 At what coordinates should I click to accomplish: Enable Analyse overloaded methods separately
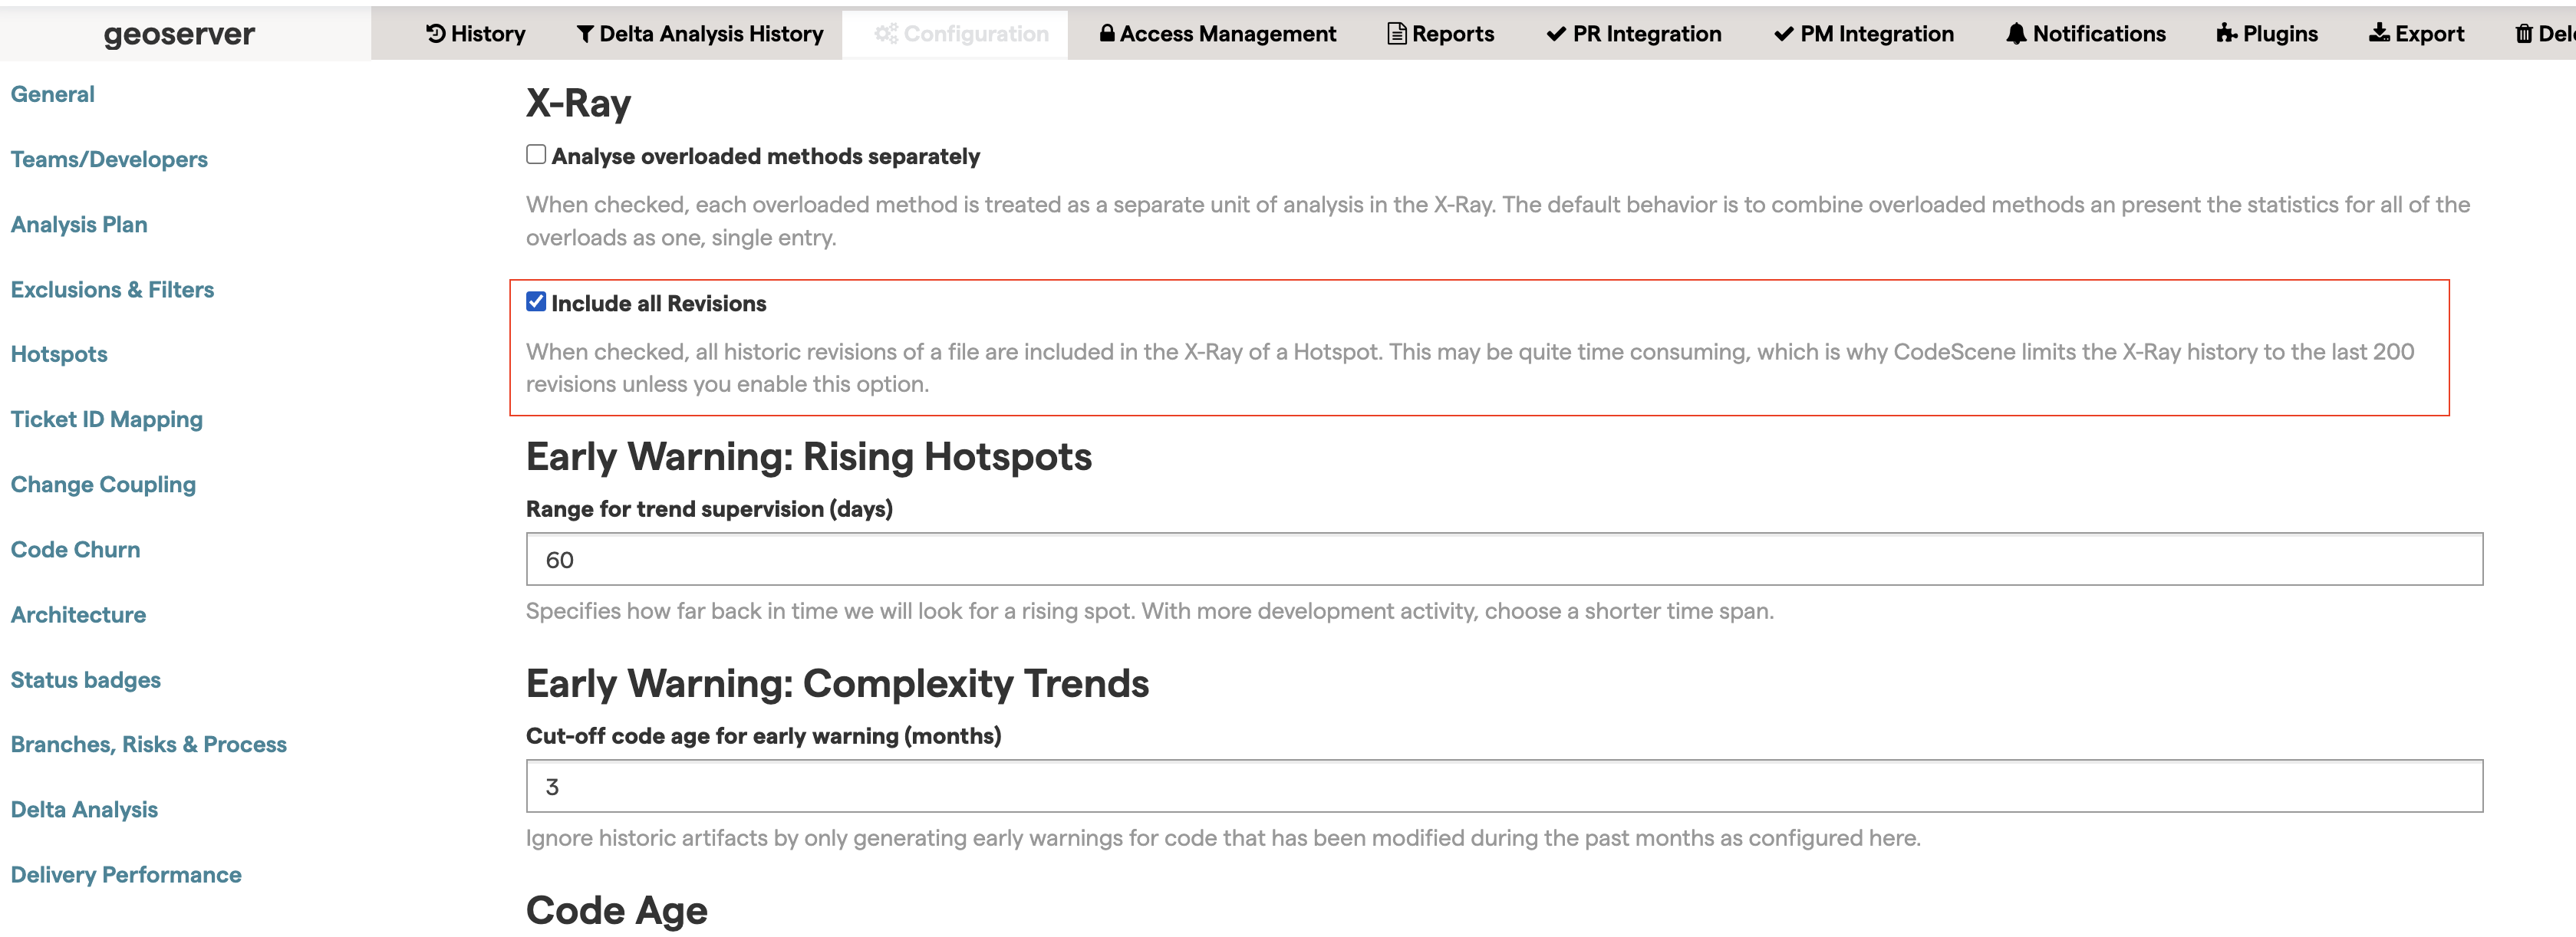[x=535, y=154]
